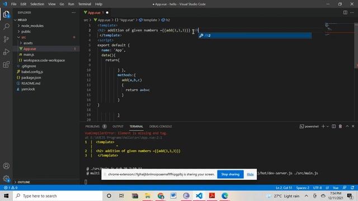Open editor more actions ellipsis
Viewport: 358px width, 201px height.
tap(352, 12)
